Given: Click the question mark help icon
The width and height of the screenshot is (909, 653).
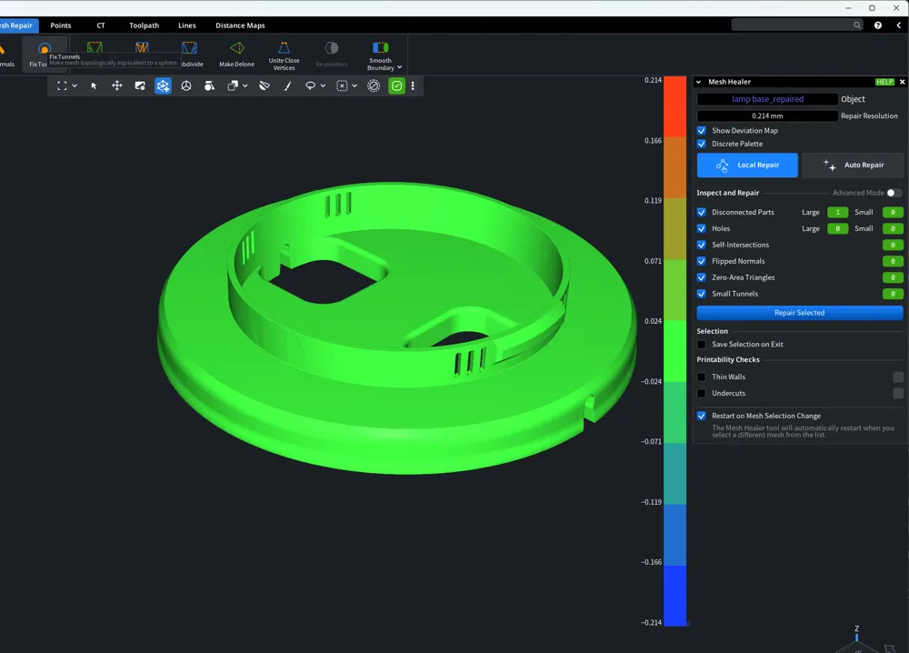Looking at the screenshot, I should point(878,25).
